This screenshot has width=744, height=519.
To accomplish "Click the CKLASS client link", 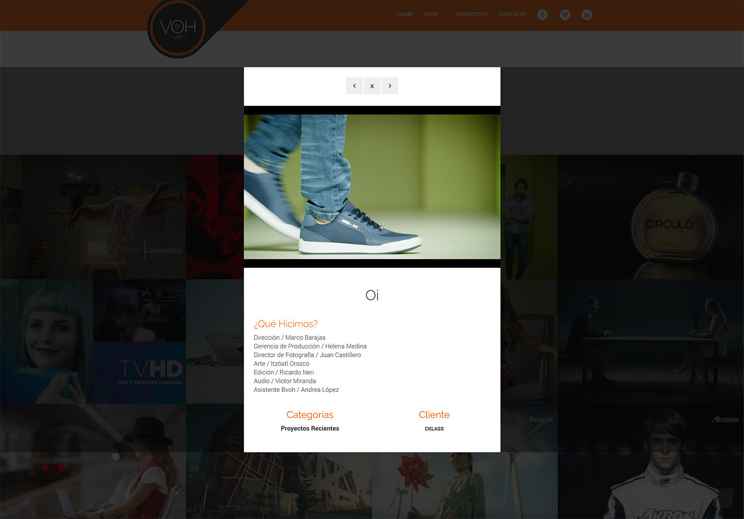I will (434, 429).
